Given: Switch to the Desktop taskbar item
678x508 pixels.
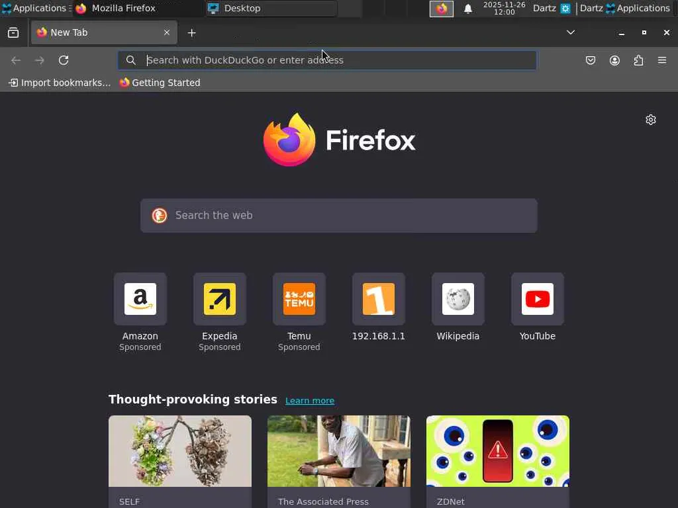Looking at the screenshot, I should tap(271, 8).
